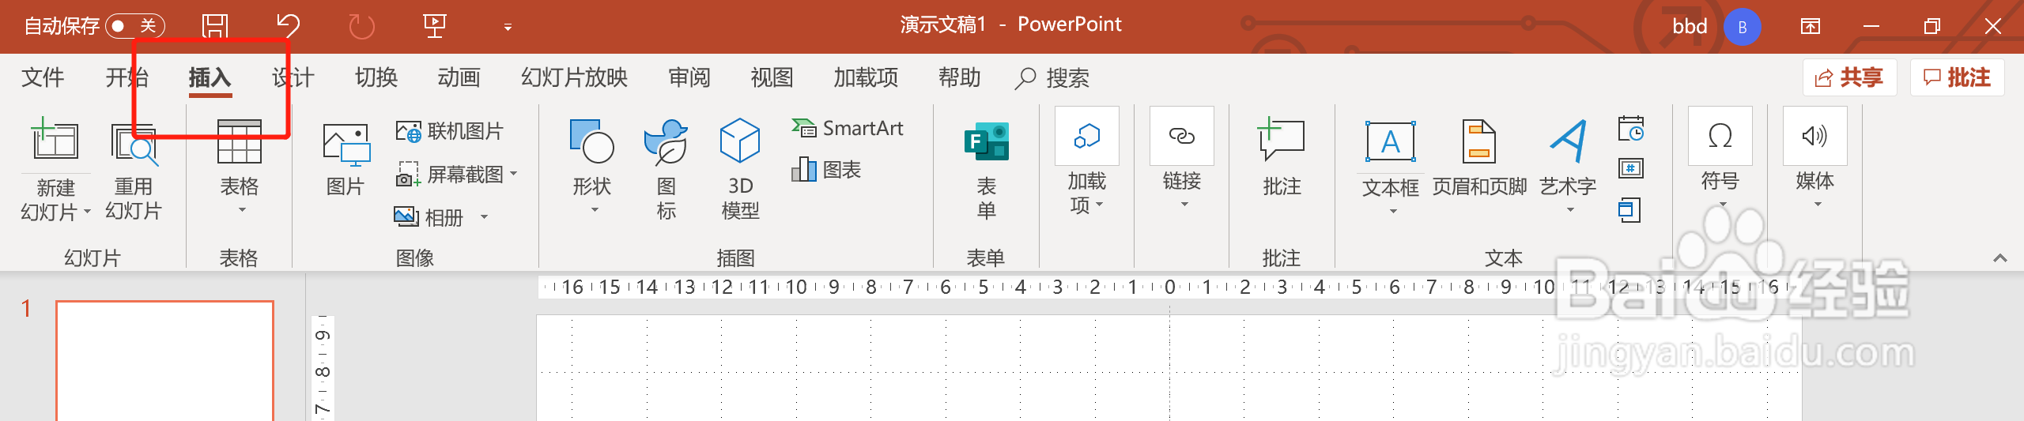This screenshot has height=421, width=2024.
Task: Click the insert object icon
Action: click(x=1629, y=209)
